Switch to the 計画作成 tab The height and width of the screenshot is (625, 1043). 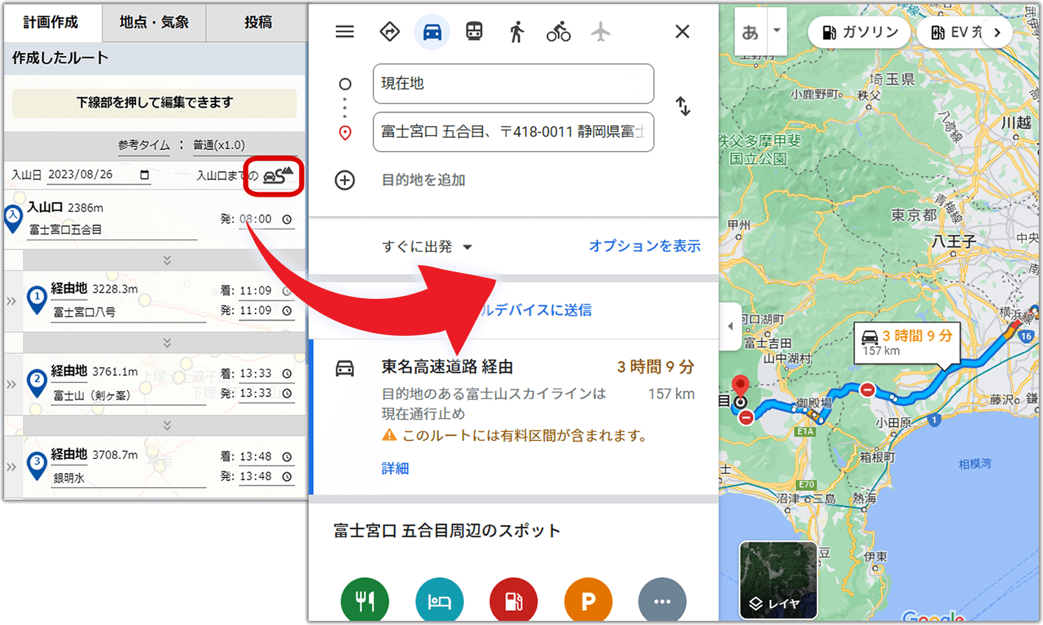pyautogui.click(x=52, y=22)
